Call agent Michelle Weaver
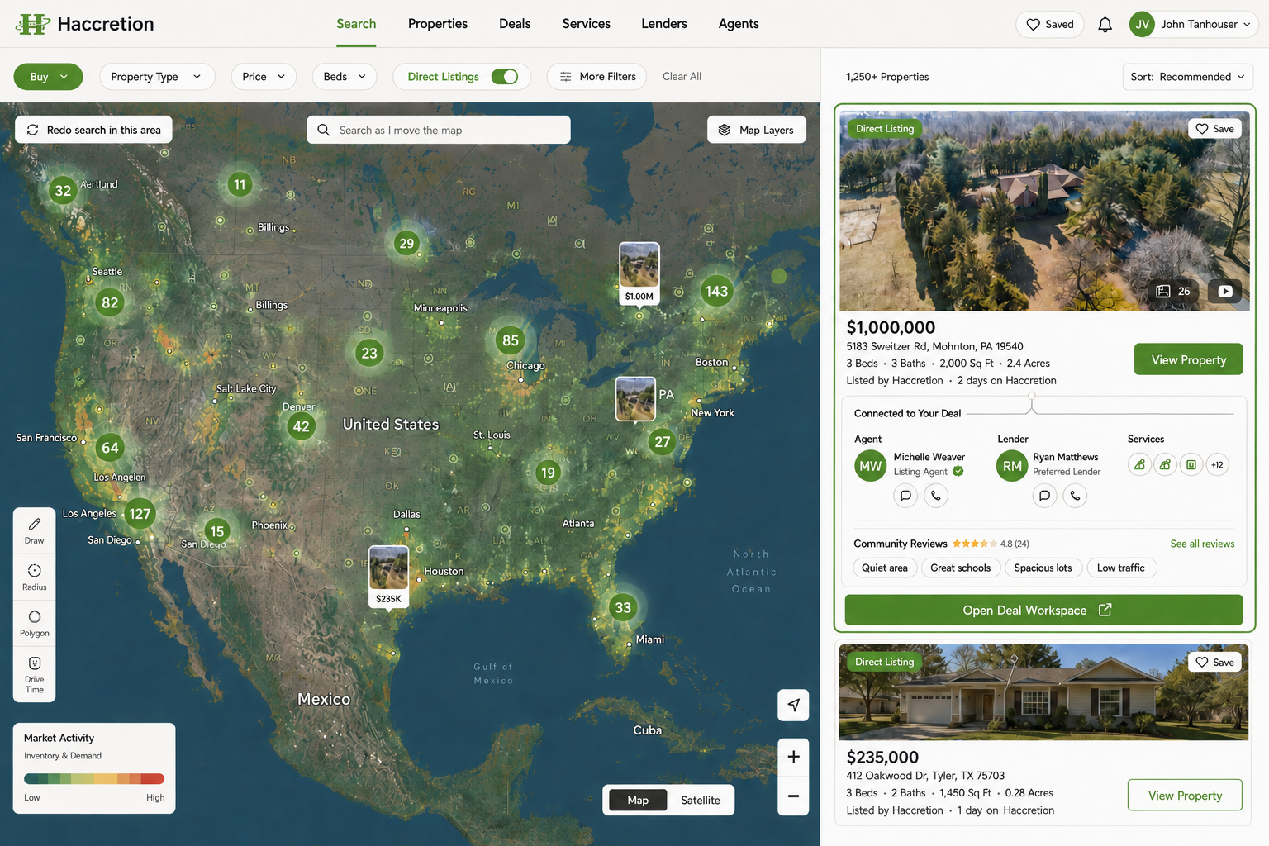The width and height of the screenshot is (1269, 846). coord(935,496)
